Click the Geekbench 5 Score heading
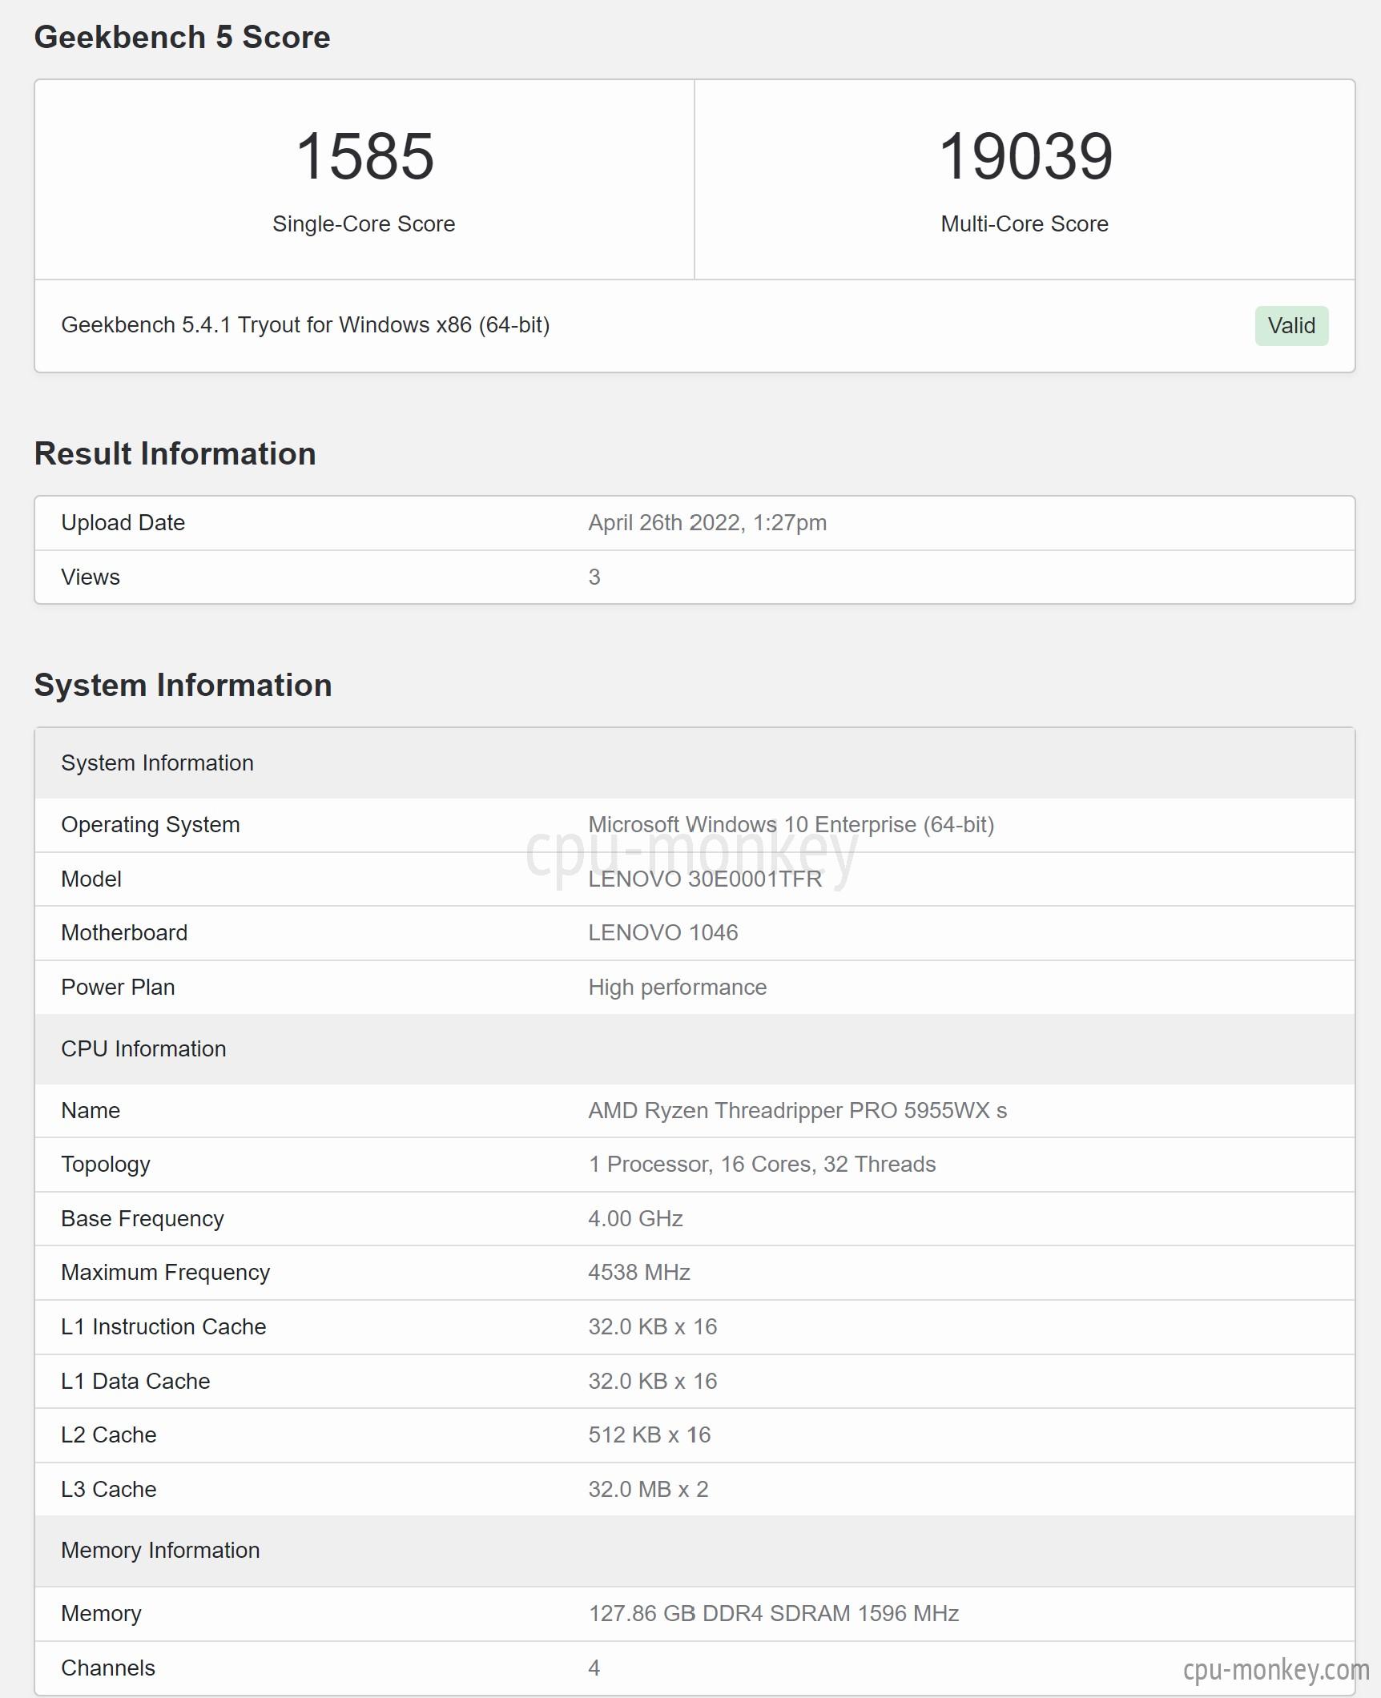 182,38
